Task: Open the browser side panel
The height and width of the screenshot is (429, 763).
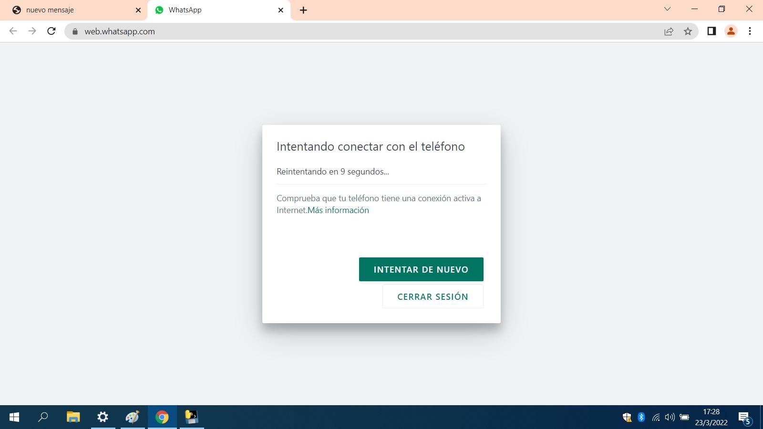Action: (x=711, y=31)
